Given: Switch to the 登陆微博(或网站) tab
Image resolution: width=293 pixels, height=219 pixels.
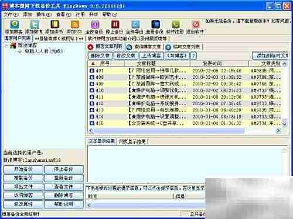Looking at the screenshot, I should tap(59, 39).
